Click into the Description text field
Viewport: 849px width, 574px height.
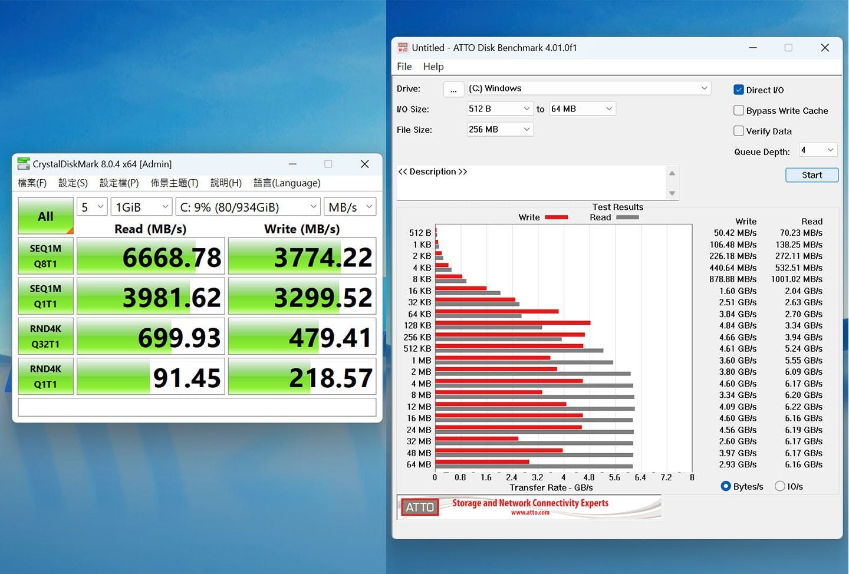point(531,183)
